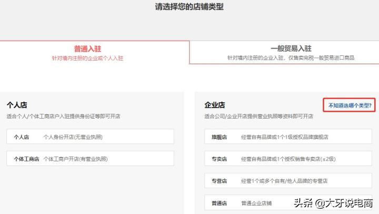Click 针对境内注册的企业或个人入驻 subtitle
Image resolution: width=379 pixels, height=214 pixels.
tap(87, 58)
